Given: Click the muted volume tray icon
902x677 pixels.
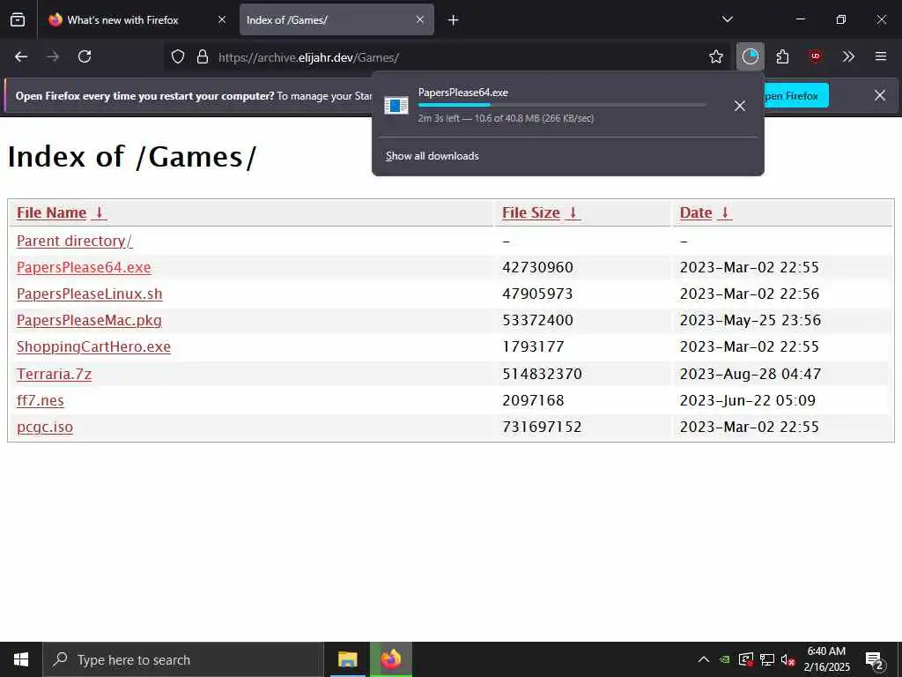Looking at the screenshot, I should click(788, 659).
